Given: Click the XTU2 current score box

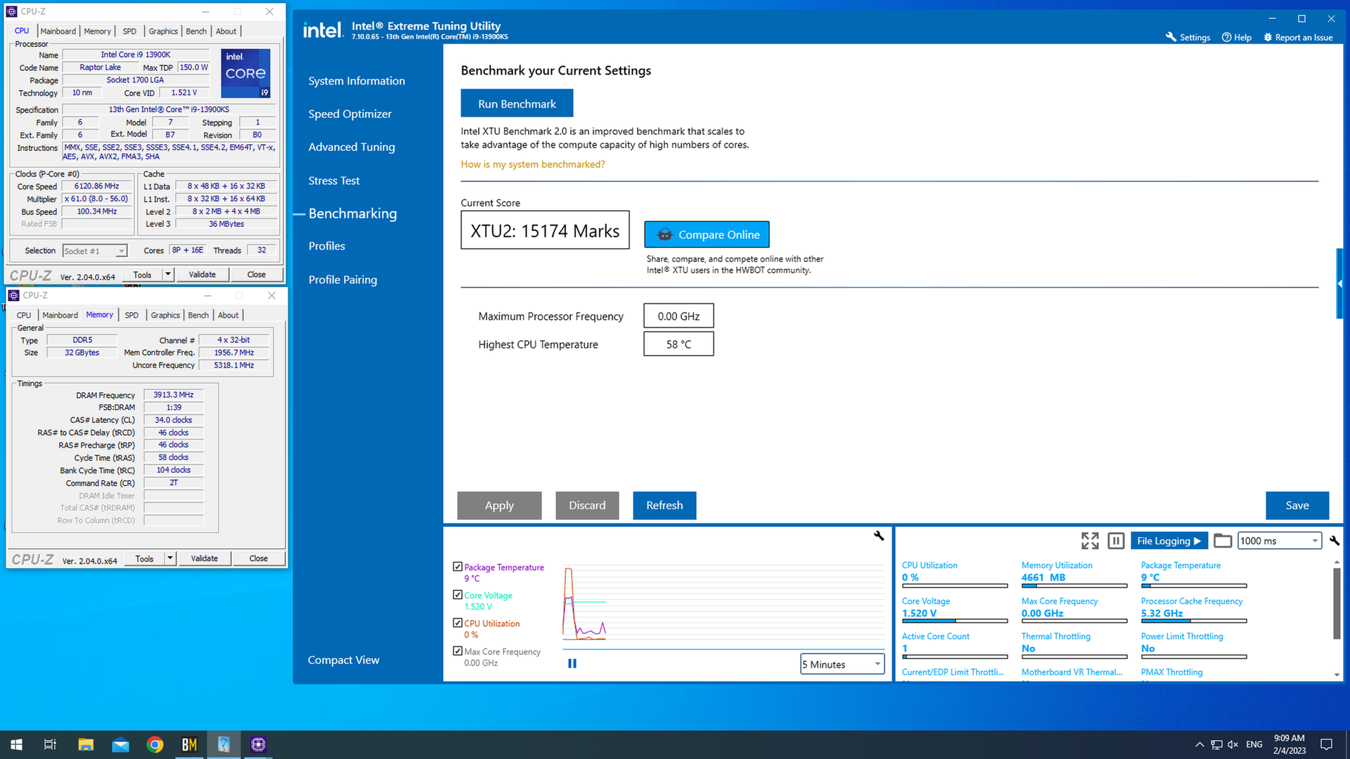Looking at the screenshot, I should coord(545,231).
